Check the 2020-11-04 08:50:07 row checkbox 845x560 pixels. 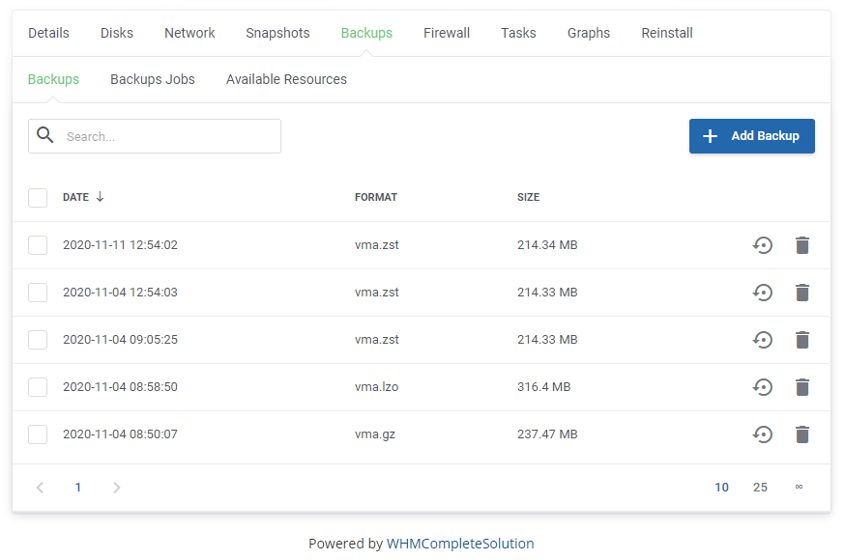point(38,434)
